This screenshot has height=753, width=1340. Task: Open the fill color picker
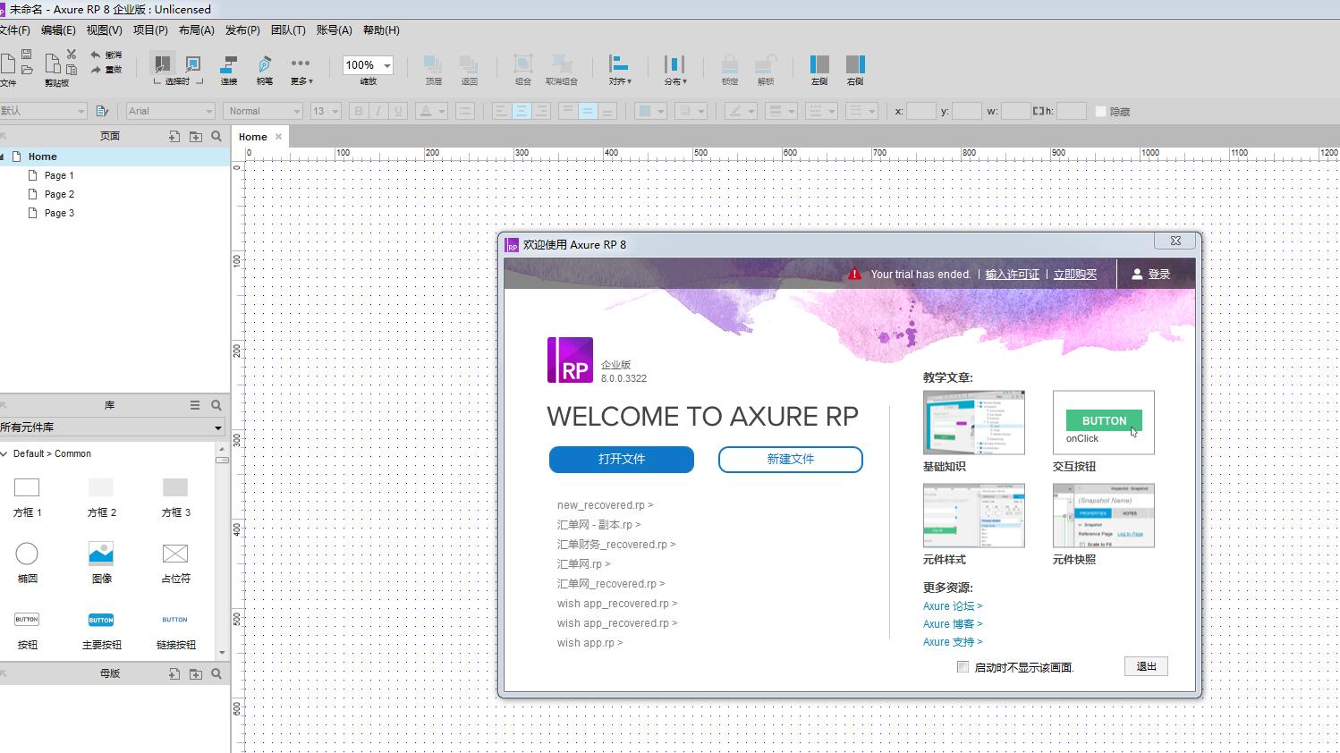(x=650, y=111)
